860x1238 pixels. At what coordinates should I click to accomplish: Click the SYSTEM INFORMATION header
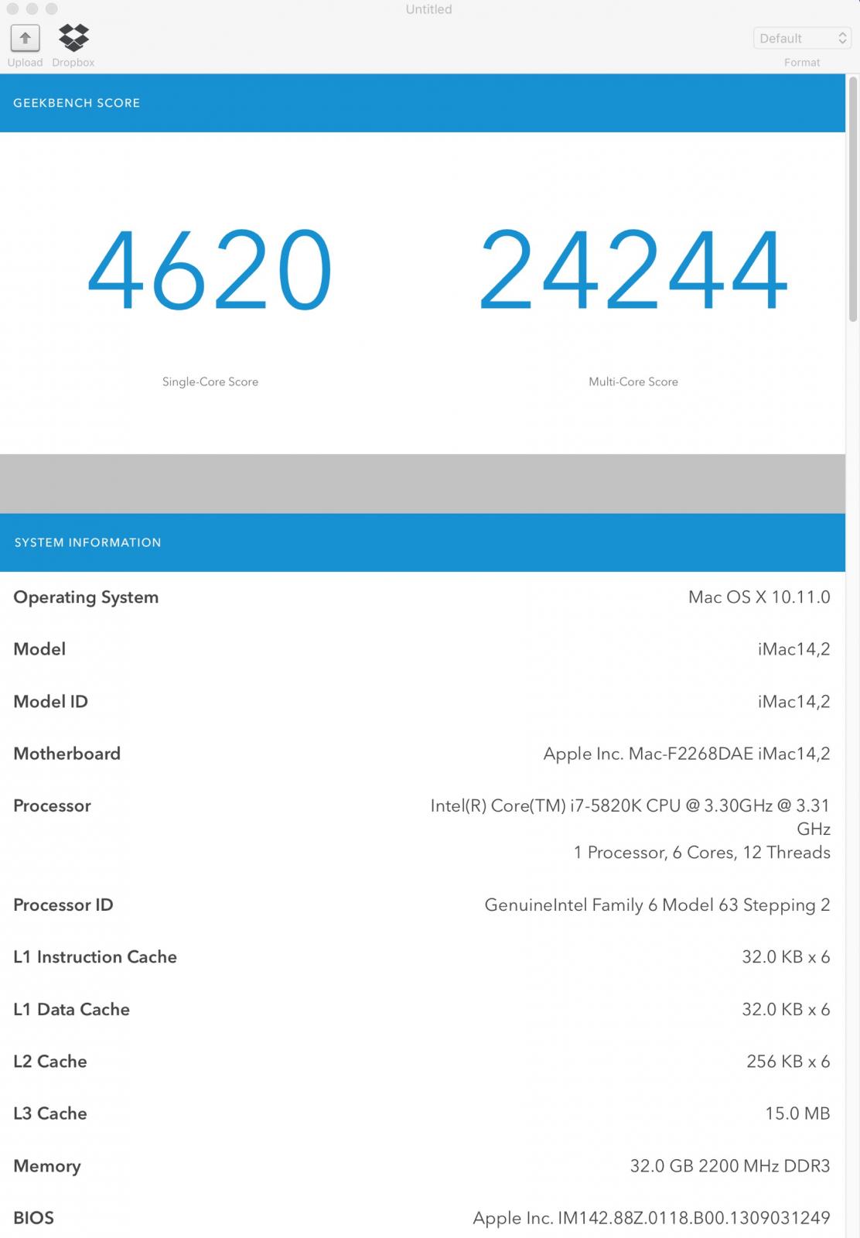point(87,542)
